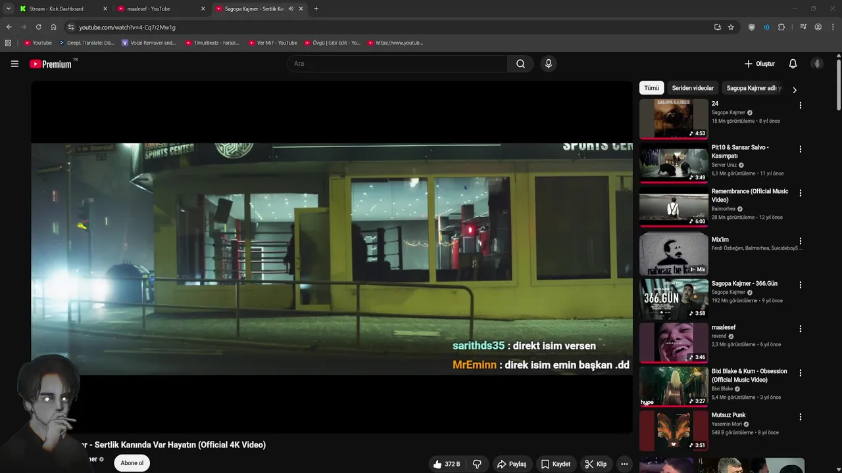Viewport: 842px width, 473px height.
Task: Open the bookmarks apps grid icon
Action: [8, 43]
